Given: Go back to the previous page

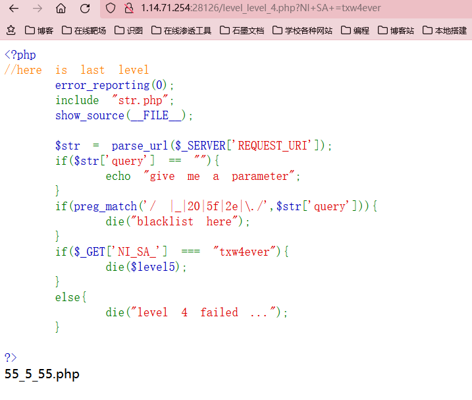Looking at the screenshot, I should 14,9.
